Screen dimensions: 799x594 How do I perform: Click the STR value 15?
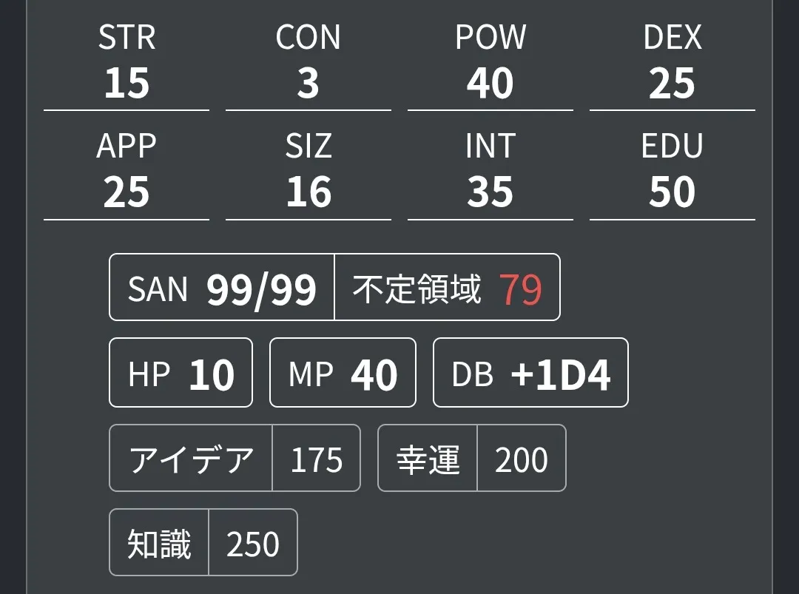(127, 83)
